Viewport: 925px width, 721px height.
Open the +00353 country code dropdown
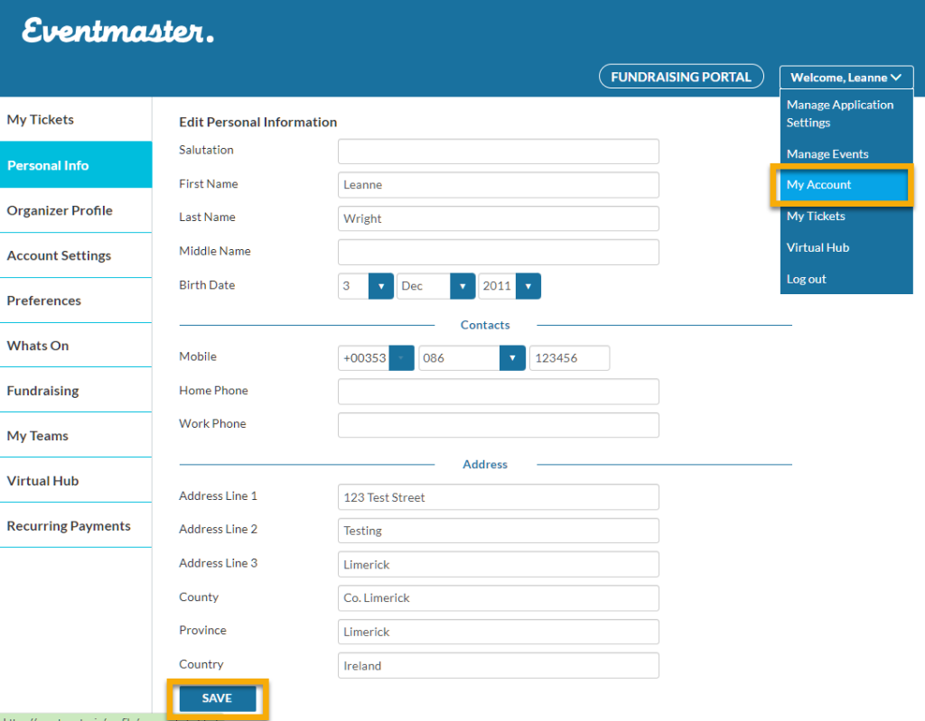401,358
